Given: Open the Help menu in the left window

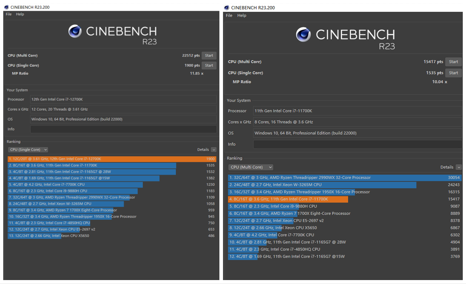Looking at the screenshot, I should click(20, 14).
